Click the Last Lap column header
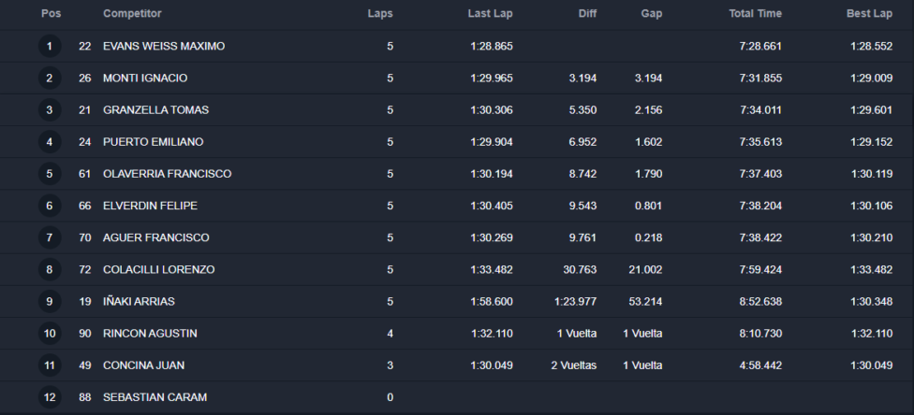This screenshot has height=415, width=914. (x=490, y=13)
